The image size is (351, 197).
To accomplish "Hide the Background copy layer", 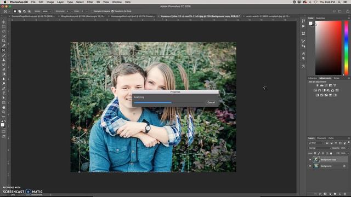I will [x=310, y=160].
